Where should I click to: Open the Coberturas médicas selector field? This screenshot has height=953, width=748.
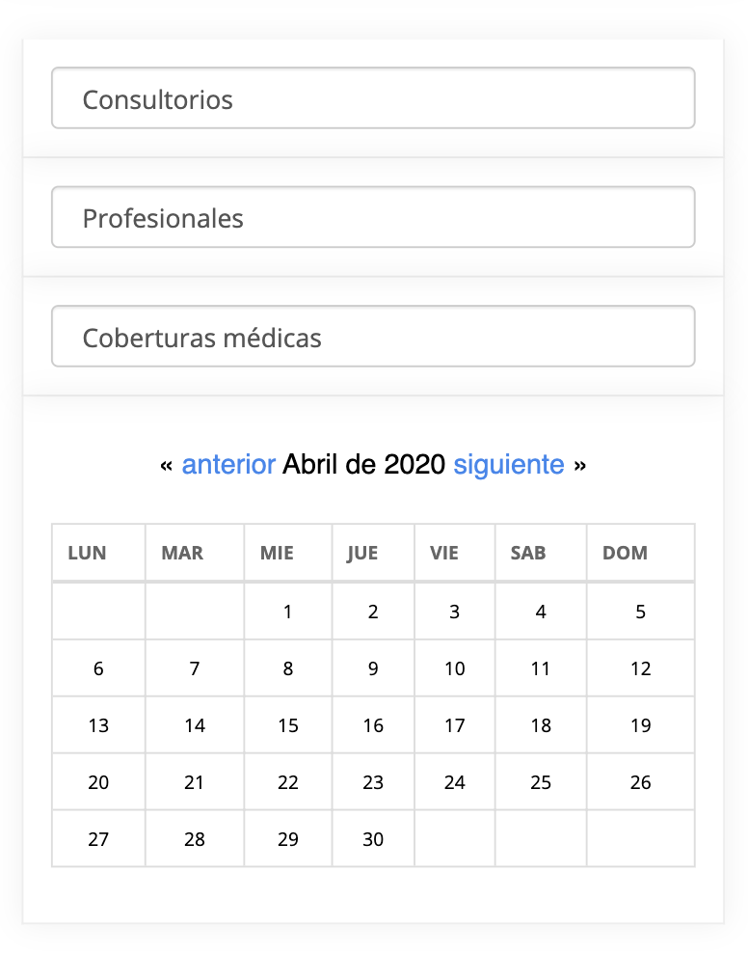[x=373, y=336]
